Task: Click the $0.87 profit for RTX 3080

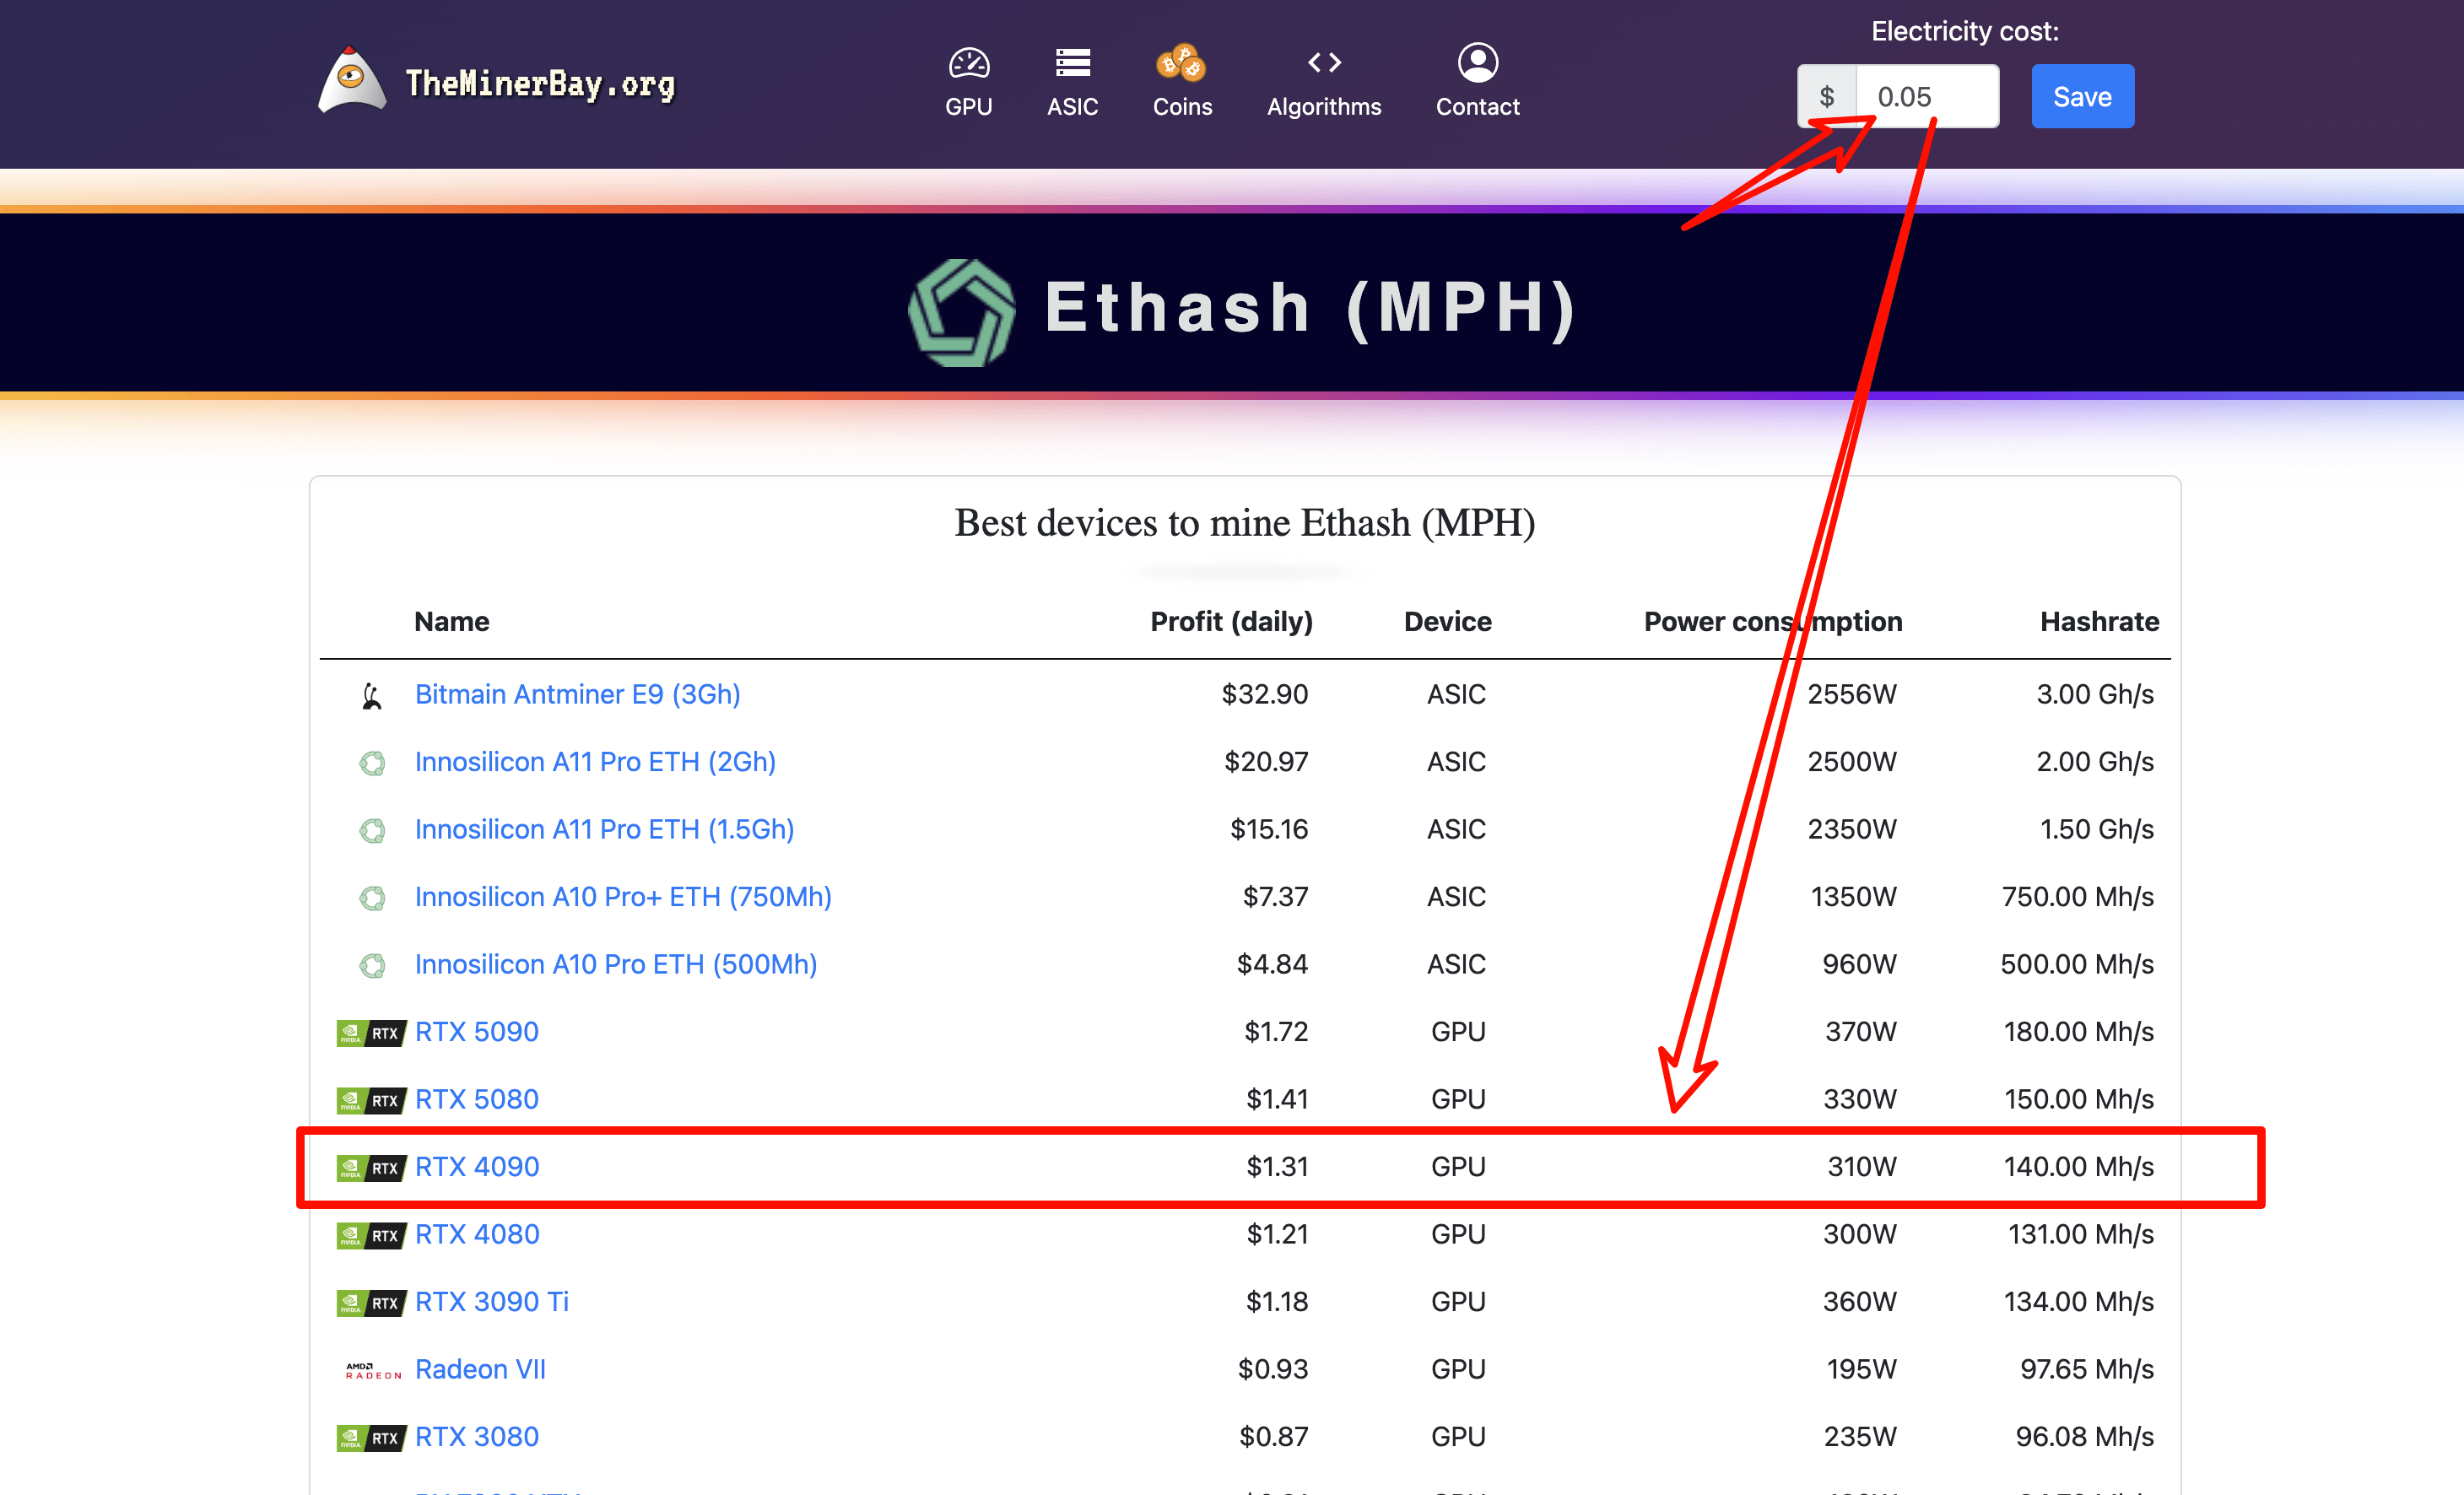Action: coord(1273,1436)
